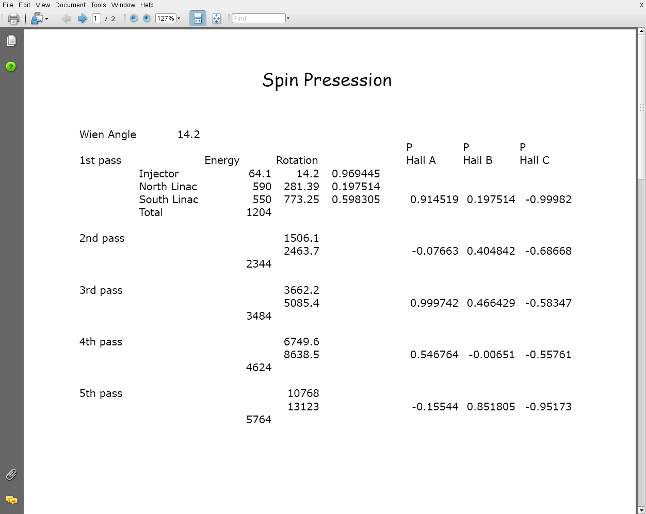
Task: Click 'North Linac' row label
Action: click(x=168, y=187)
